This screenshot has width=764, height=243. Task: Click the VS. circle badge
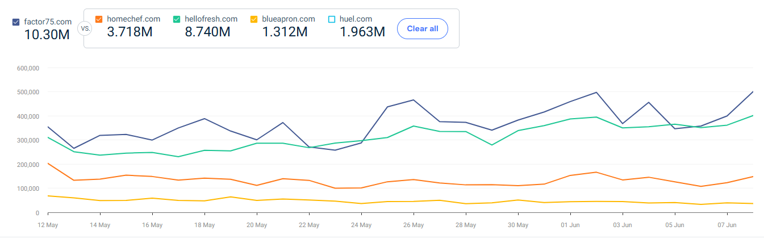click(85, 28)
